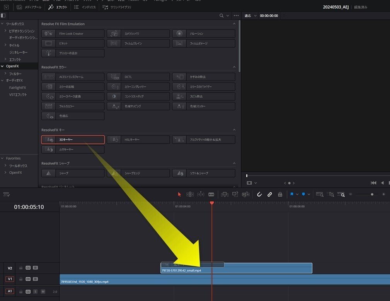390x301 pixels.
Task: Choose the カラースタビライザー effect
Action: point(204,87)
